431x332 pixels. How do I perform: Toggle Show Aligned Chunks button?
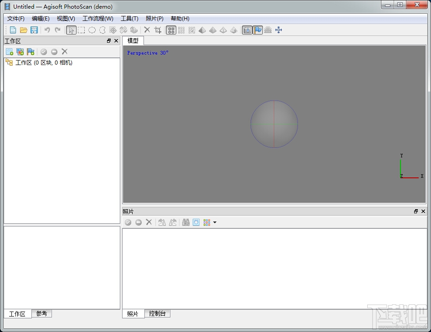(x=268, y=30)
